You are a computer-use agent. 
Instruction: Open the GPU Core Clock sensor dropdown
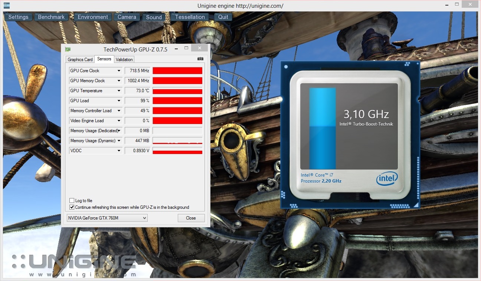(119, 71)
